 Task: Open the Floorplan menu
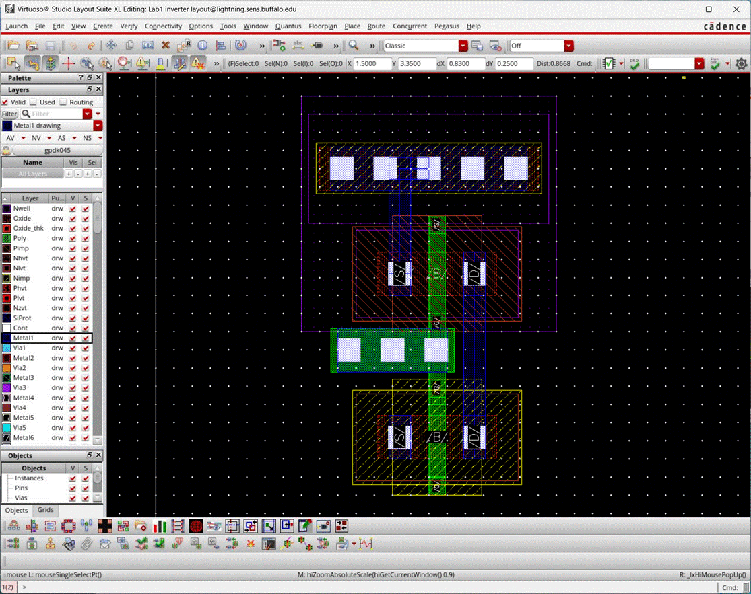[x=323, y=26]
